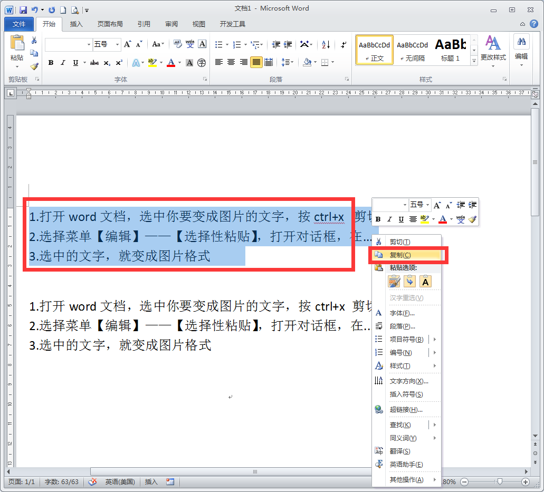Open Numbering list dropdown arrow
The height and width of the screenshot is (492, 544).
246,44
